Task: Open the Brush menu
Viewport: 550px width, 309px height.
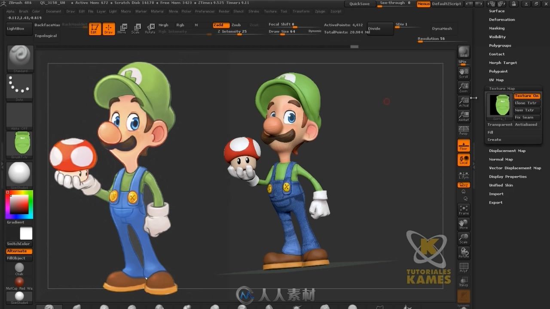Action: [24, 12]
